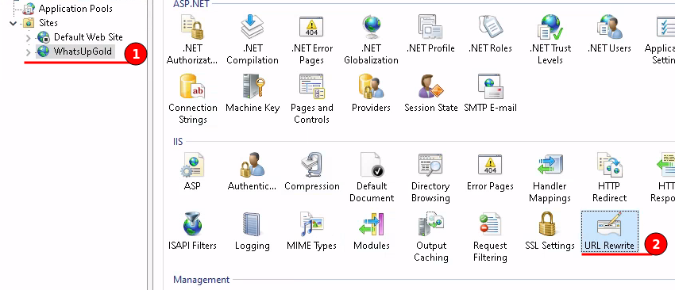675x290 pixels.
Task: Open Authentication feature
Action: 252,172
